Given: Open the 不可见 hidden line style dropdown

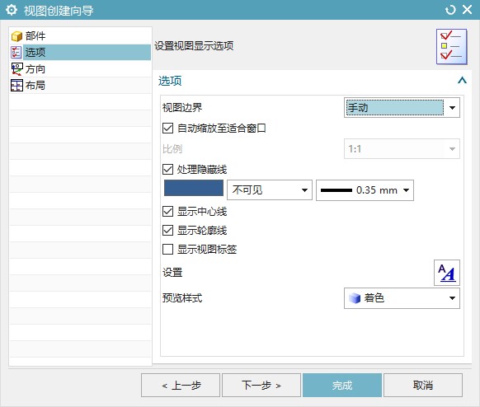Looking at the screenshot, I should click(270, 190).
